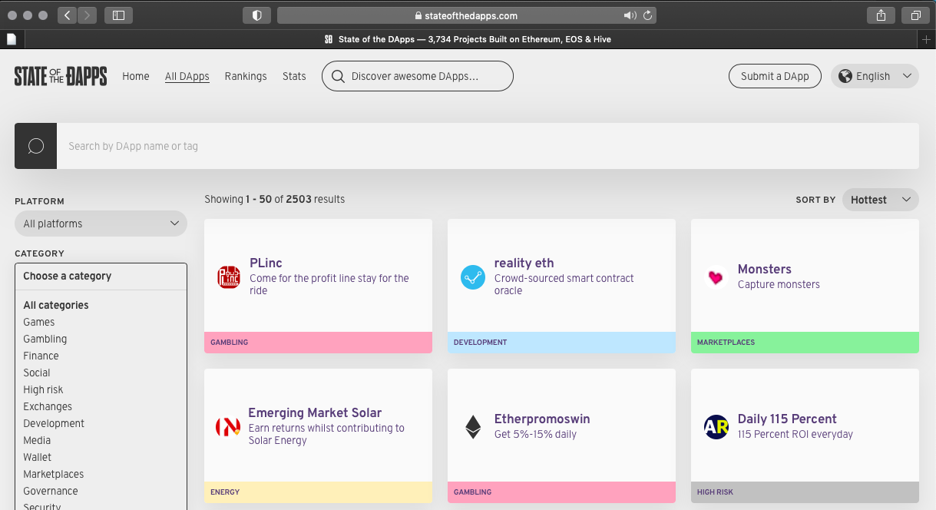Click the blue DEVELOPMENT tag bar
Screen dimensions: 936x510
pos(561,343)
